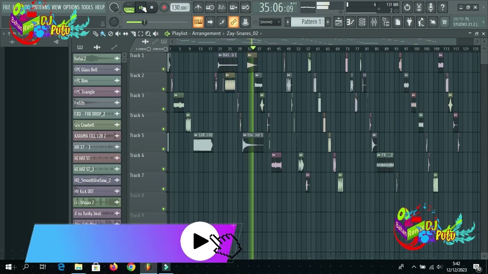Viewport: 488px width, 274px height.
Task: Click the Stop playback button
Action: point(152,8)
